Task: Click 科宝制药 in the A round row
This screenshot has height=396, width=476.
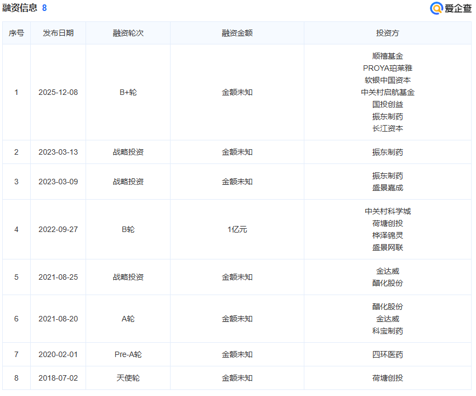Action: [x=387, y=331]
